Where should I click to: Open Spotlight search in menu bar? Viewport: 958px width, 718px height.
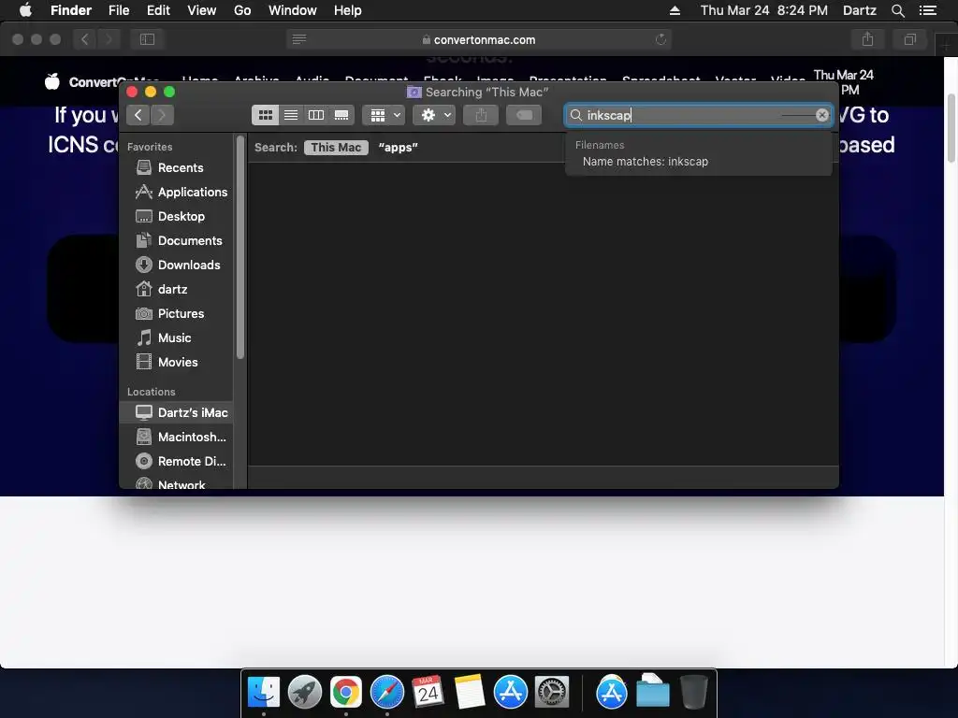tap(897, 10)
